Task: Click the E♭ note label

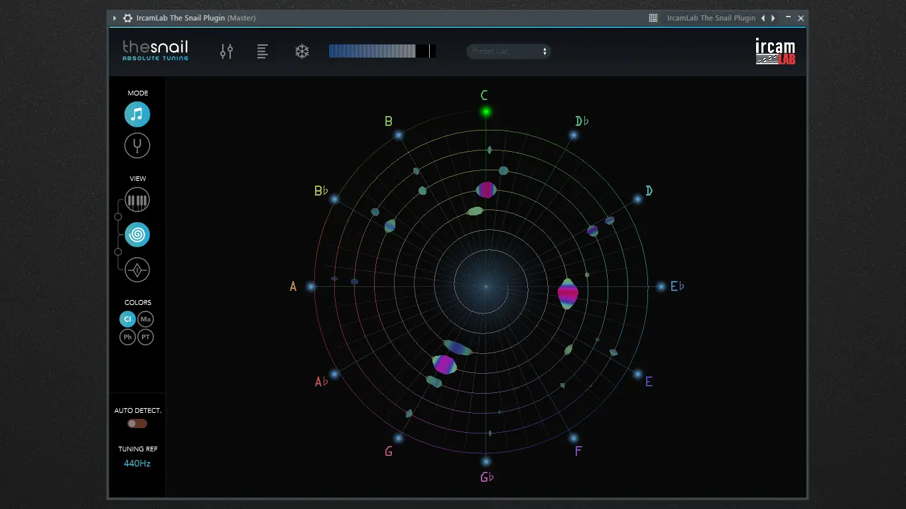Action: 677,286
